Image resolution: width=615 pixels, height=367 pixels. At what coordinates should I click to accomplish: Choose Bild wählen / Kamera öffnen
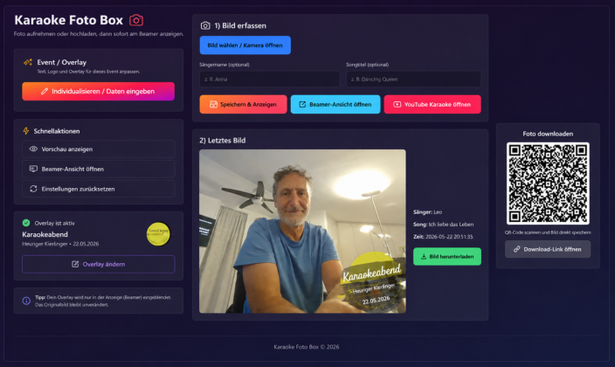click(x=245, y=45)
